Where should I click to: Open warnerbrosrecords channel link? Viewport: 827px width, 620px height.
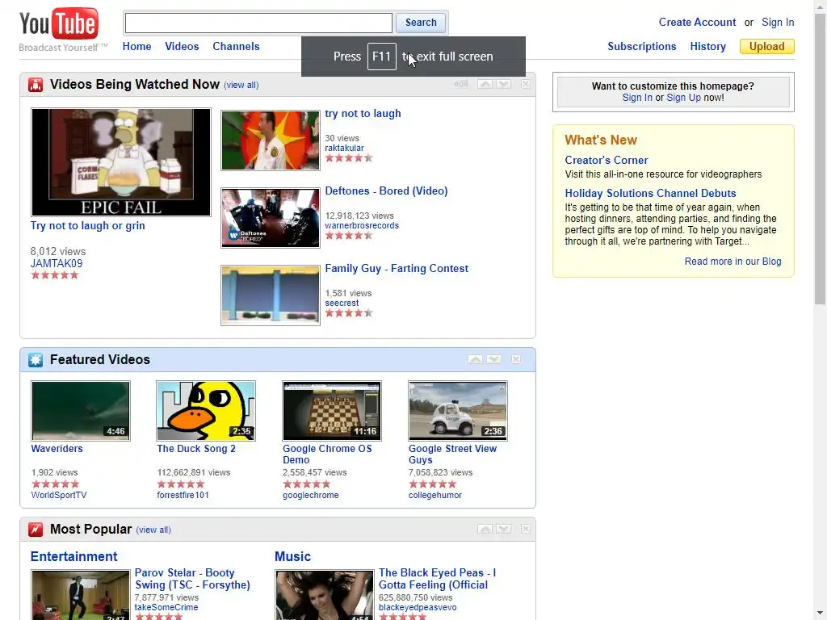click(x=362, y=226)
